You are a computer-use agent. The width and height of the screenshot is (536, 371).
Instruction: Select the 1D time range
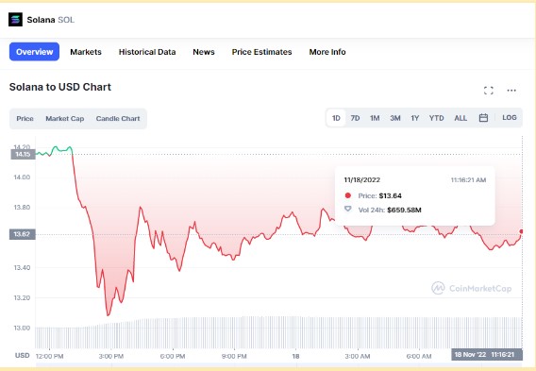(x=336, y=118)
